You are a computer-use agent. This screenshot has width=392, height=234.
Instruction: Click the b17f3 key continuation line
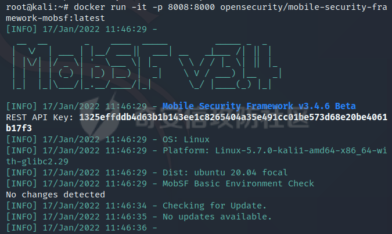(x=19, y=128)
